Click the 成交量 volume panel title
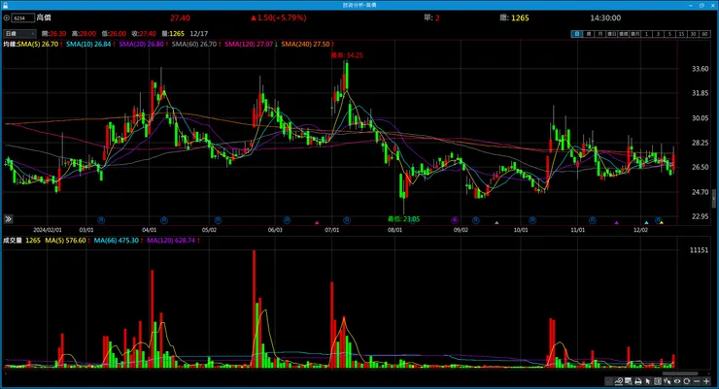This screenshot has height=389, width=719. pyautogui.click(x=13, y=241)
